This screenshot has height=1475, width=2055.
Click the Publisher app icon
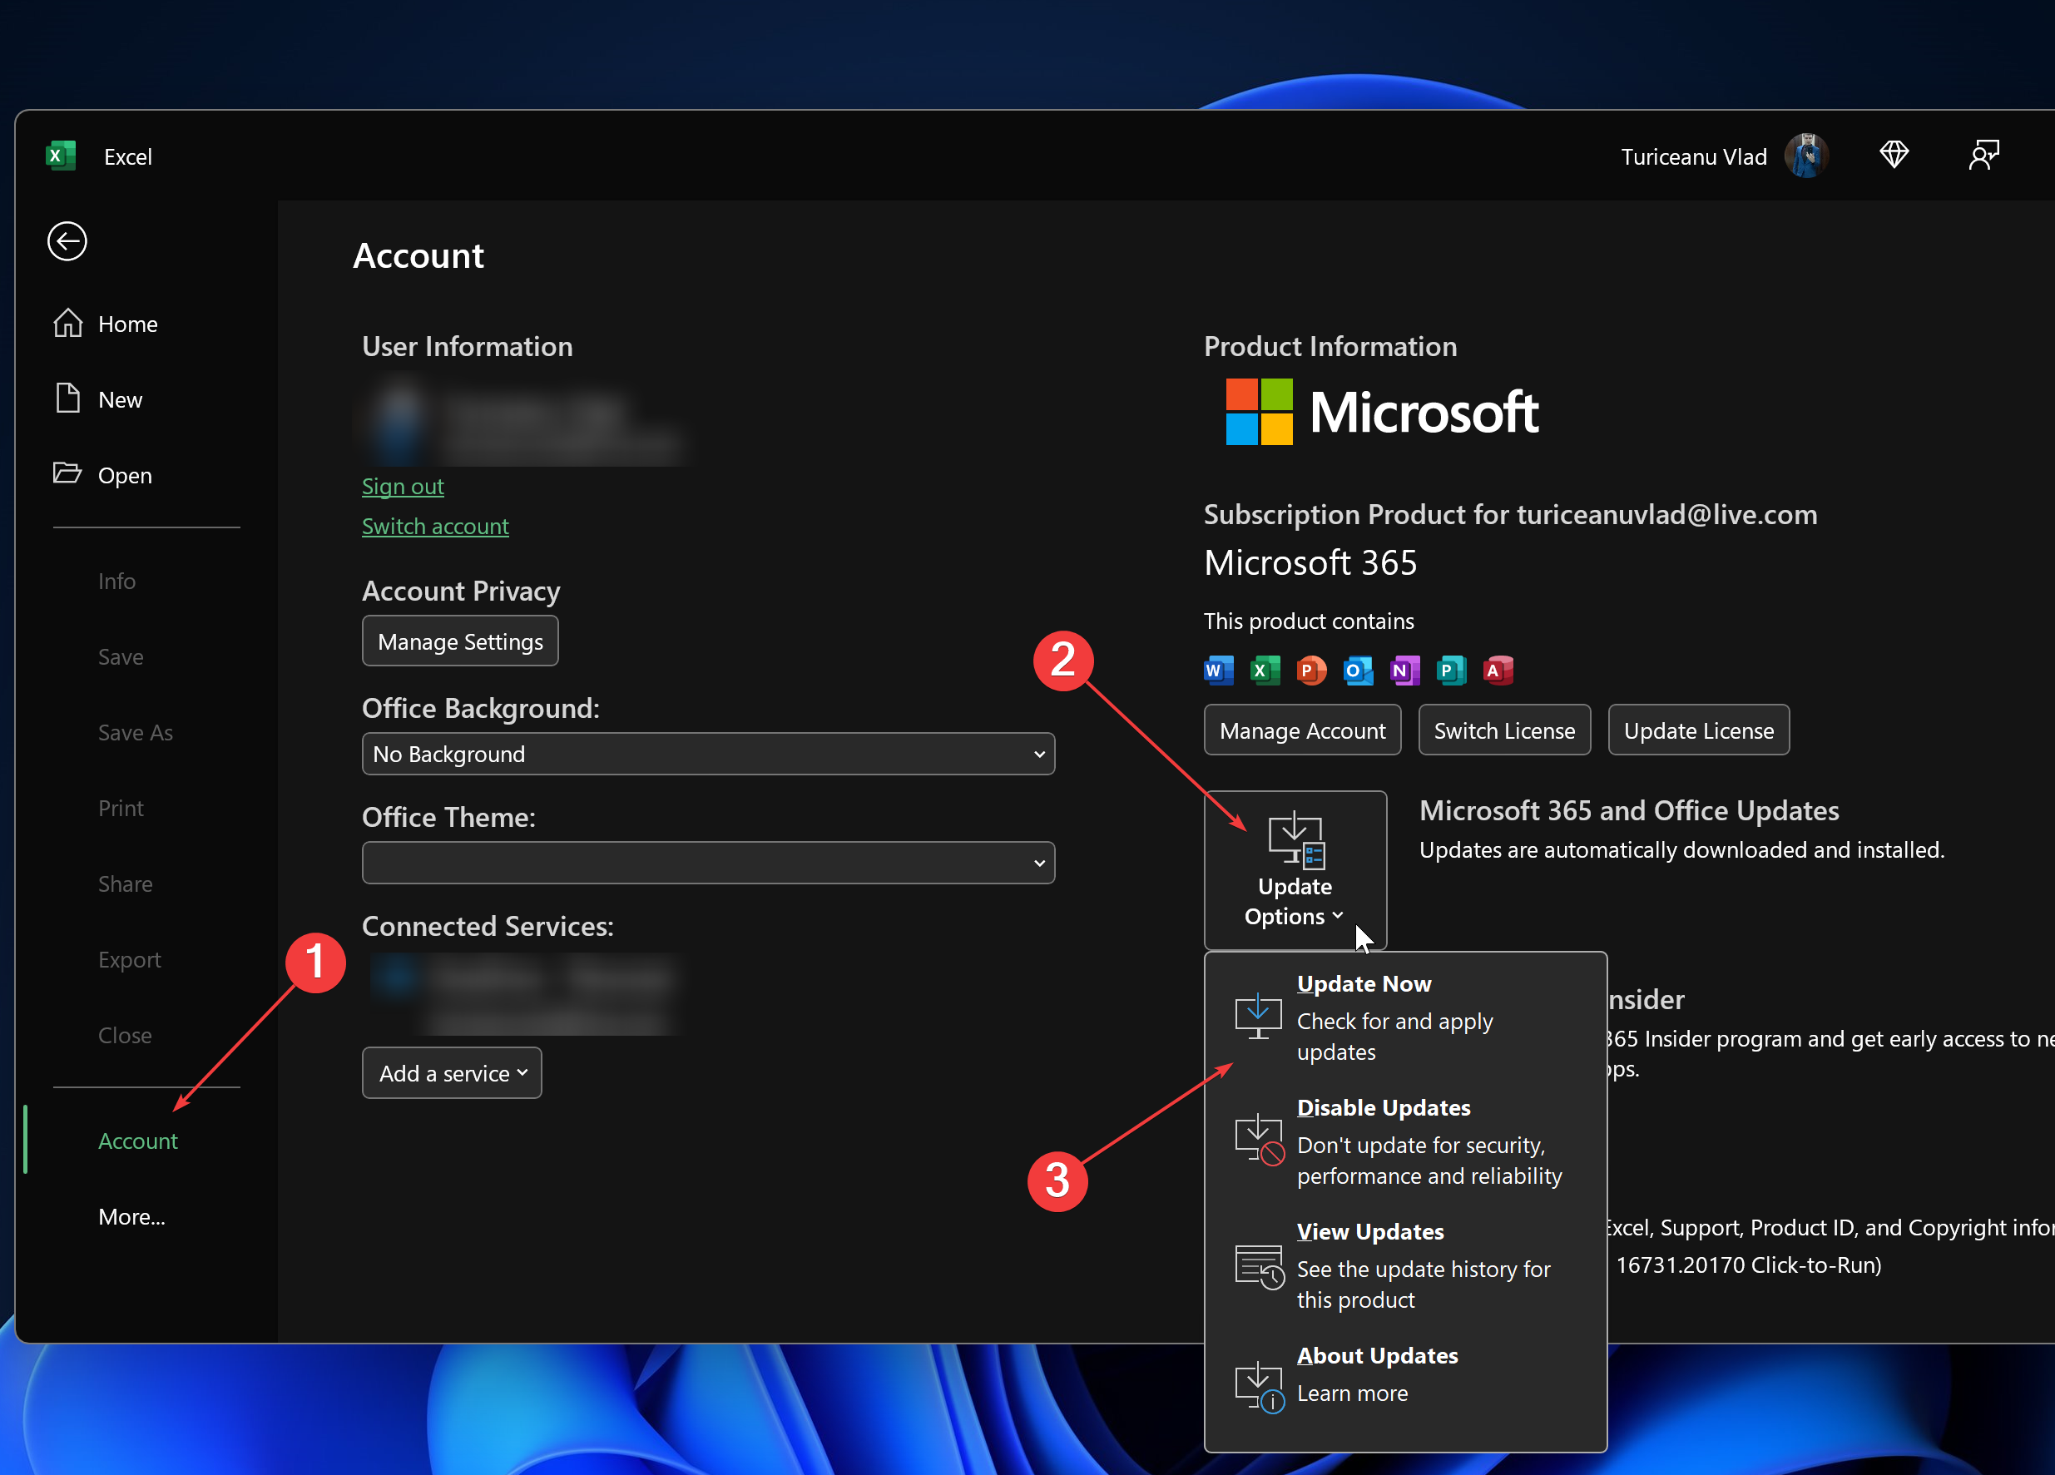(1452, 671)
